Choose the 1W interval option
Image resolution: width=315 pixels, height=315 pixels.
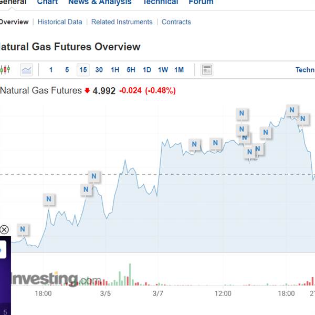click(x=163, y=70)
